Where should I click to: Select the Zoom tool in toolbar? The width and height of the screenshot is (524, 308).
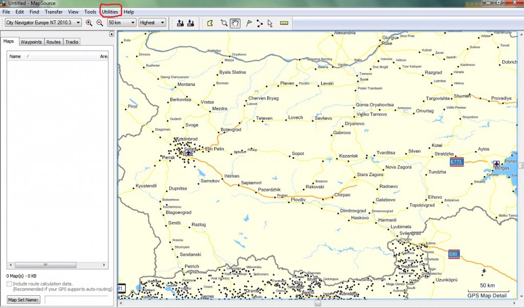(x=224, y=23)
